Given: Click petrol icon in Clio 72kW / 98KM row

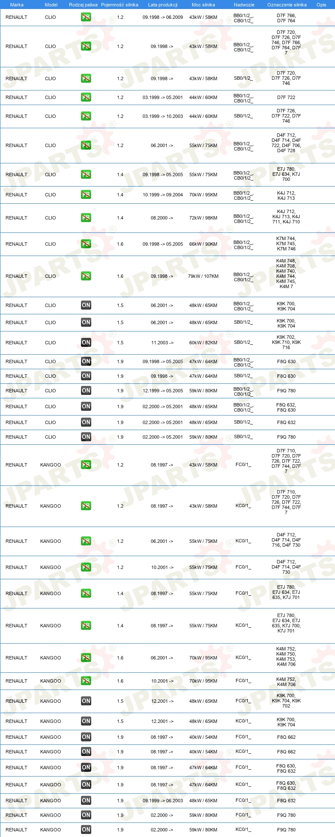Looking at the screenshot, I should pos(86,218).
